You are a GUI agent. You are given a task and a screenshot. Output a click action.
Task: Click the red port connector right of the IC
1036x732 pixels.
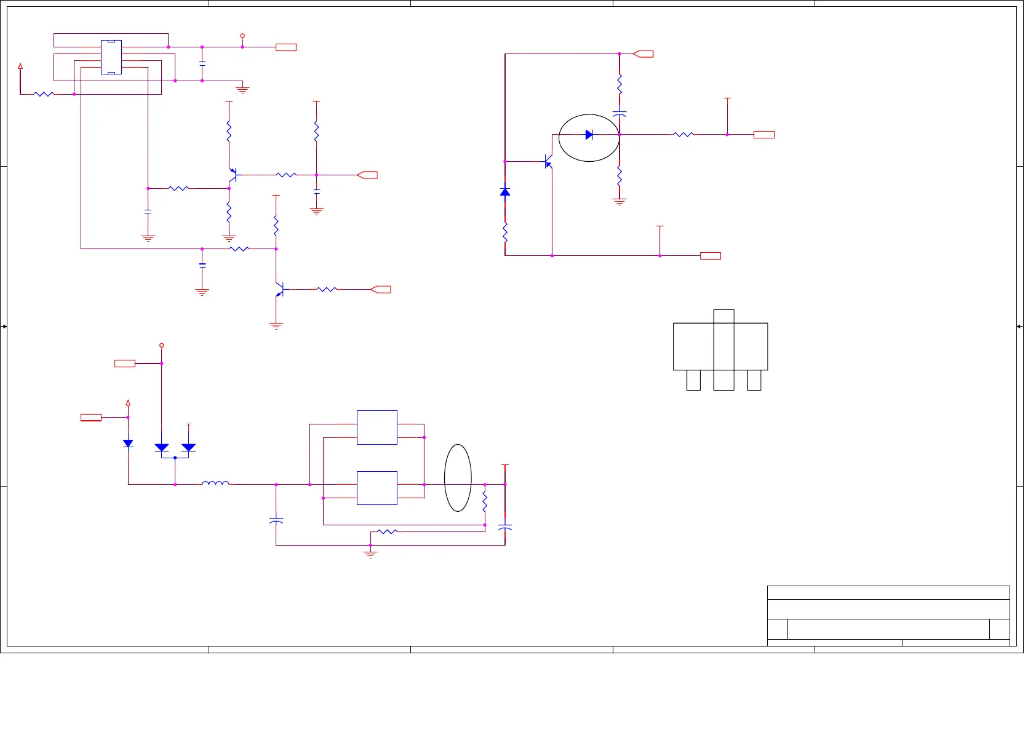click(286, 47)
